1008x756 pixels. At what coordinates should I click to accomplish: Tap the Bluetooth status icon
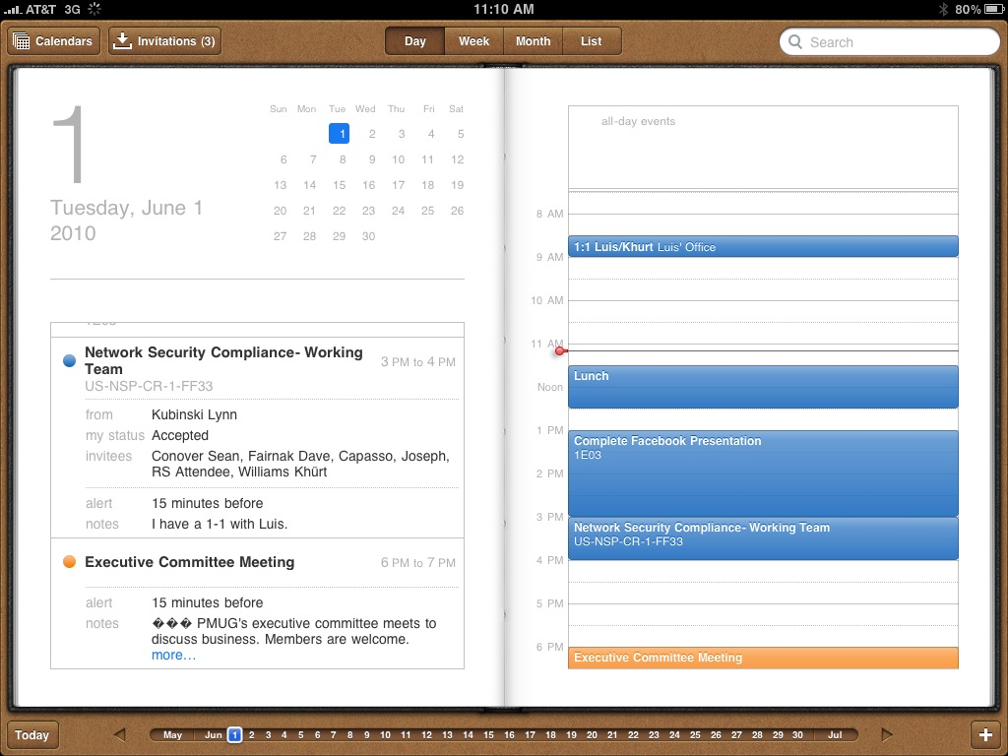point(942,9)
